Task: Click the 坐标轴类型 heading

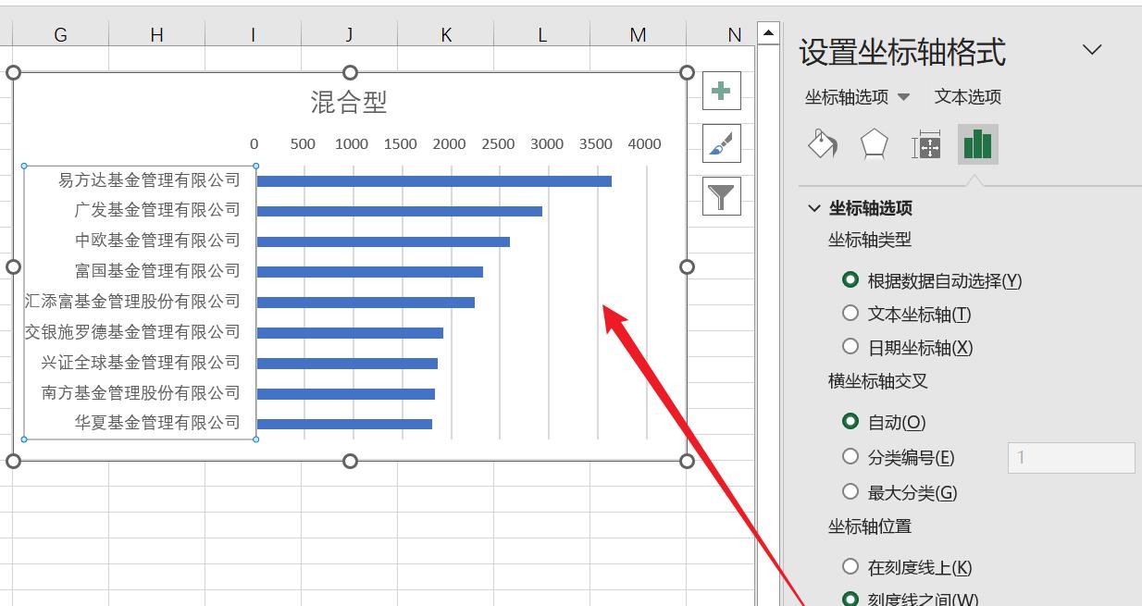Action: pyautogui.click(x=870, y=240)
